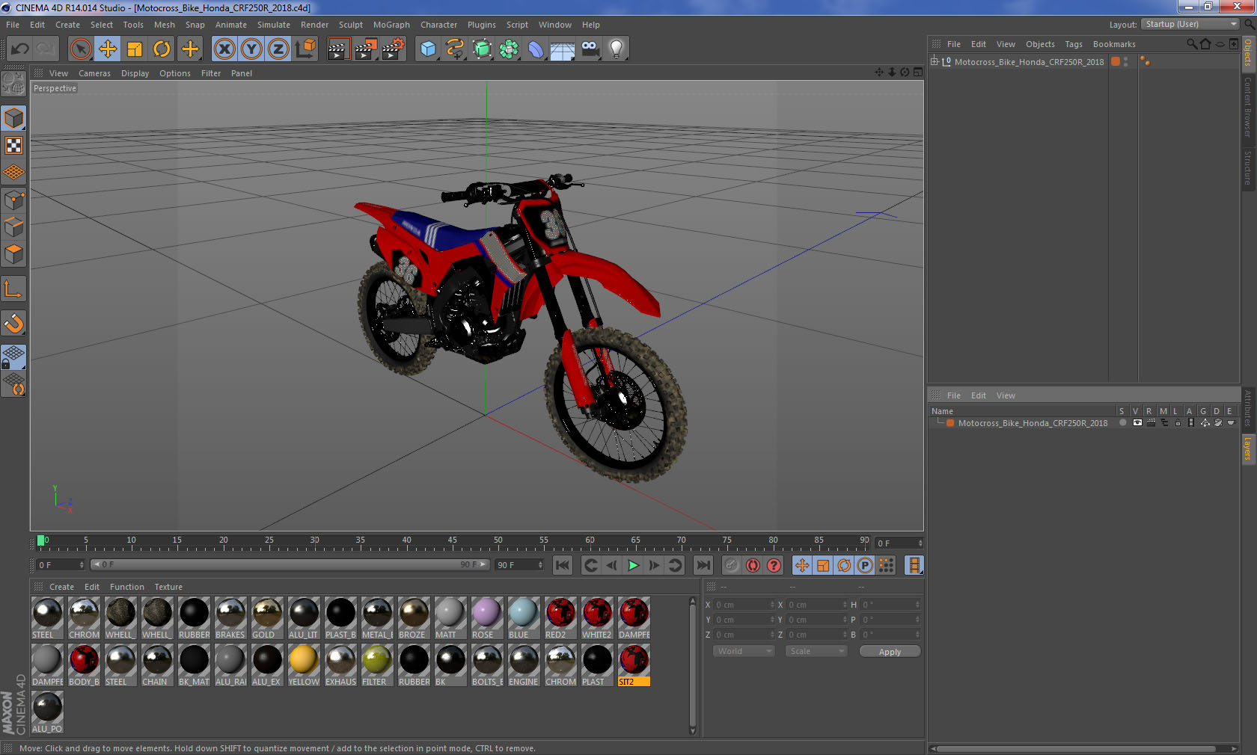
Task: Open the floor environment icon
Action: [563, 49]
